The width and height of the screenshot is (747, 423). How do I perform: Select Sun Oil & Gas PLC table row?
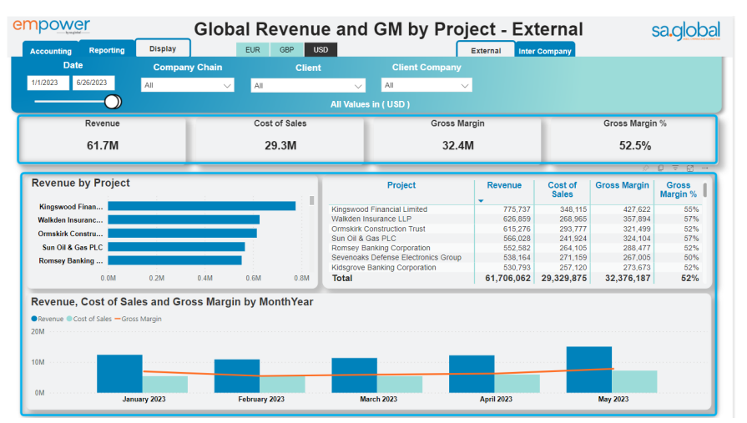pyautogui.click(x=514, y=238)
